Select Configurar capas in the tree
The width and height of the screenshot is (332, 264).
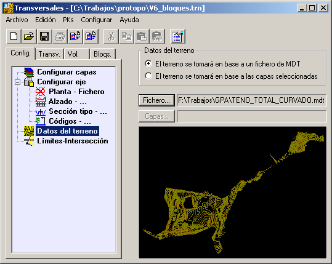(x=67, y=72)
